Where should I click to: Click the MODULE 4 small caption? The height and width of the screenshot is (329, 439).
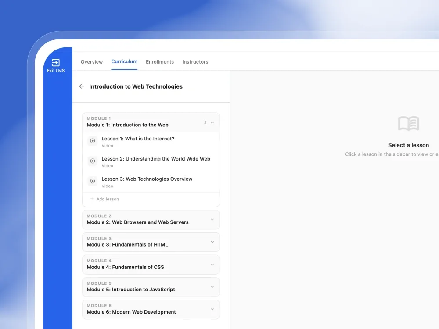(99, 261)
